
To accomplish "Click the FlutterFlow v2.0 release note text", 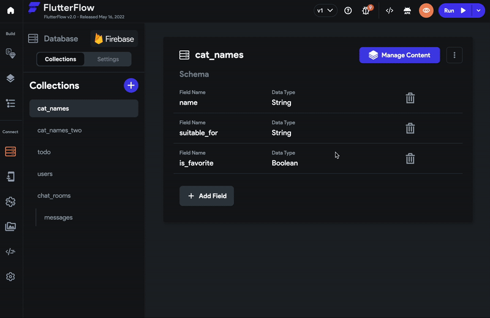I will (84, 17).
